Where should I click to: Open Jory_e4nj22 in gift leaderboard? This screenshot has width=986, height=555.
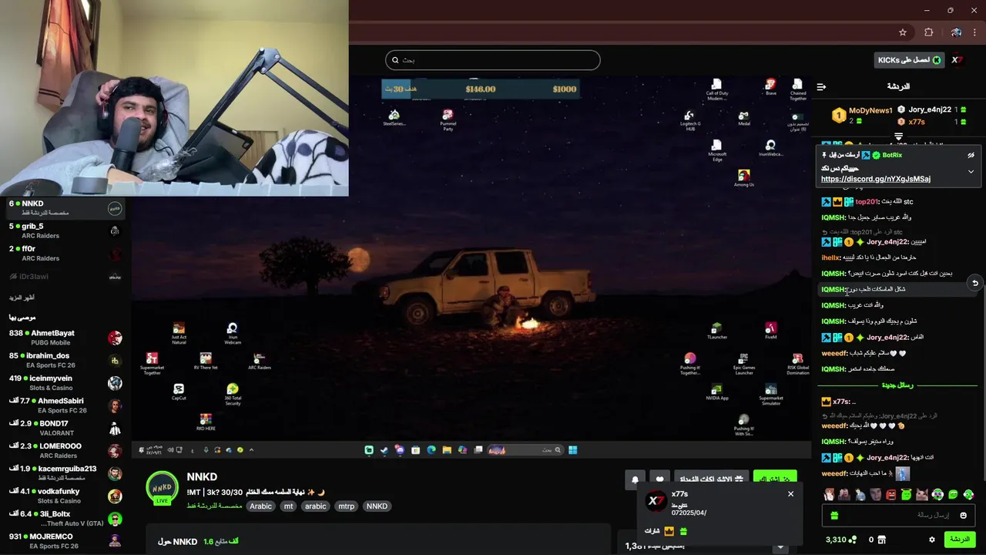click(x=930, y=110)
